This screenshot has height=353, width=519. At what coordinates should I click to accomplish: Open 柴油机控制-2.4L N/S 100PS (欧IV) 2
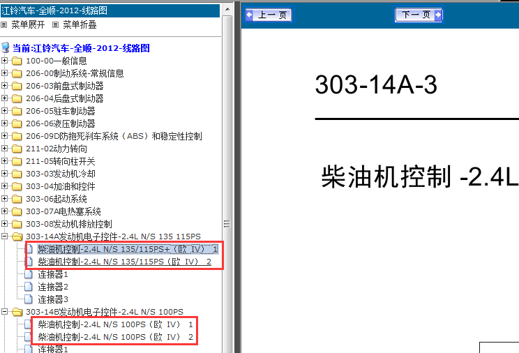[116, 337]
